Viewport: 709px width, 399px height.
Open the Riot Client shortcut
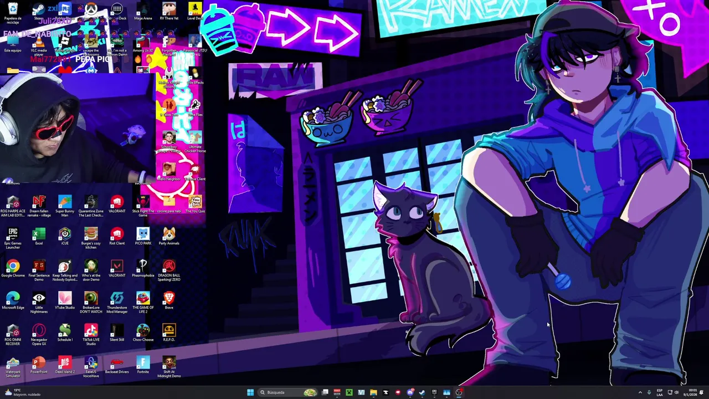pyautogui.click(x=117, y=237)
